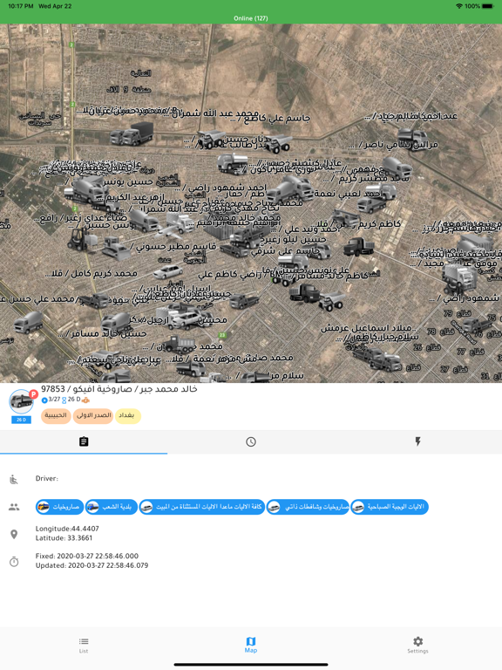This screenshot has height=670, width=502.
Task: Tap the محمد كريم كامل map label
Action: click(x=92, y=273)
